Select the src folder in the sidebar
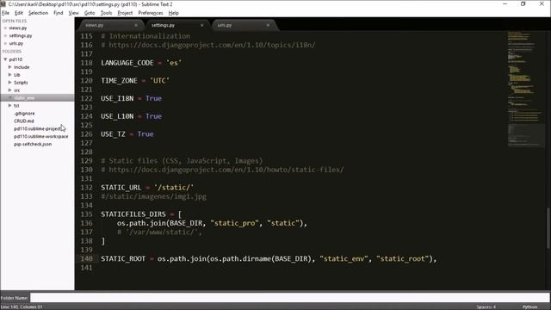 click(17, 90)
